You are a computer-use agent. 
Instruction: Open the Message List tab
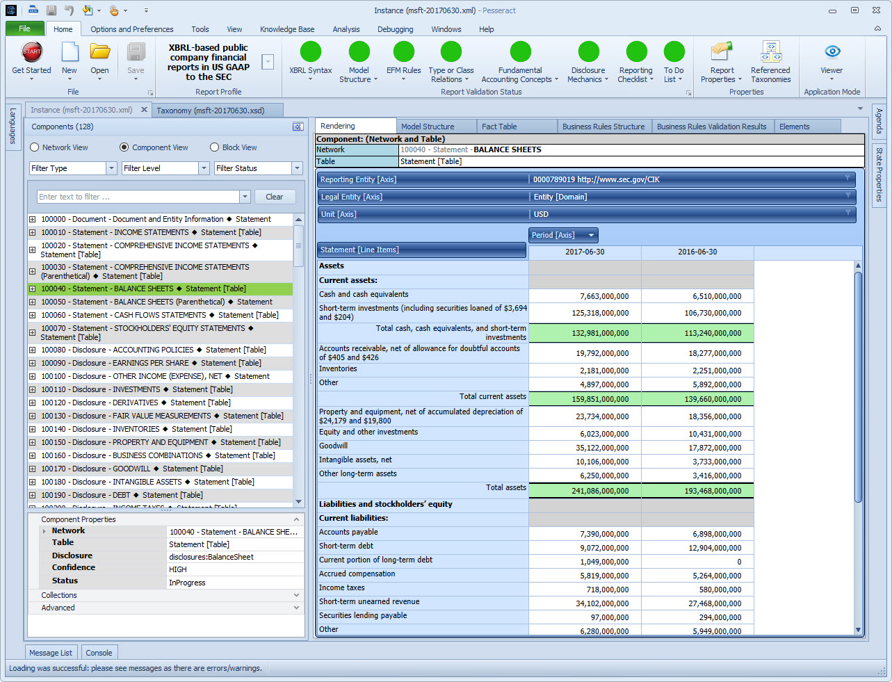point(51,653)
